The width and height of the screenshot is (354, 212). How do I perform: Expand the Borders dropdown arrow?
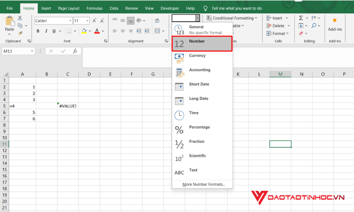pyautogui.click(x=74, y=31)
